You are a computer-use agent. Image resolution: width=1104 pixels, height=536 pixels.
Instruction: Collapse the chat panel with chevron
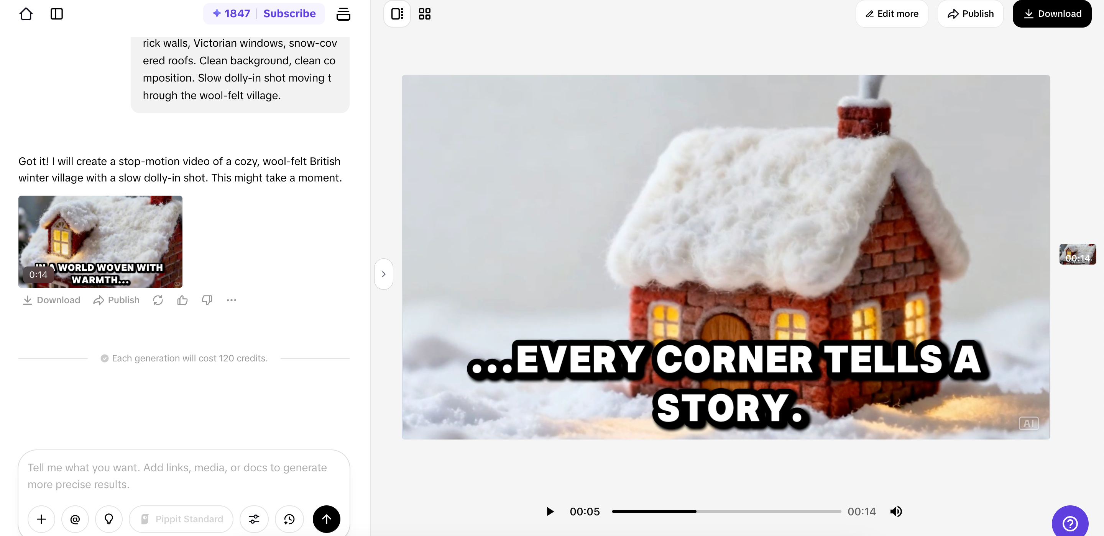[x=384, y=274]
